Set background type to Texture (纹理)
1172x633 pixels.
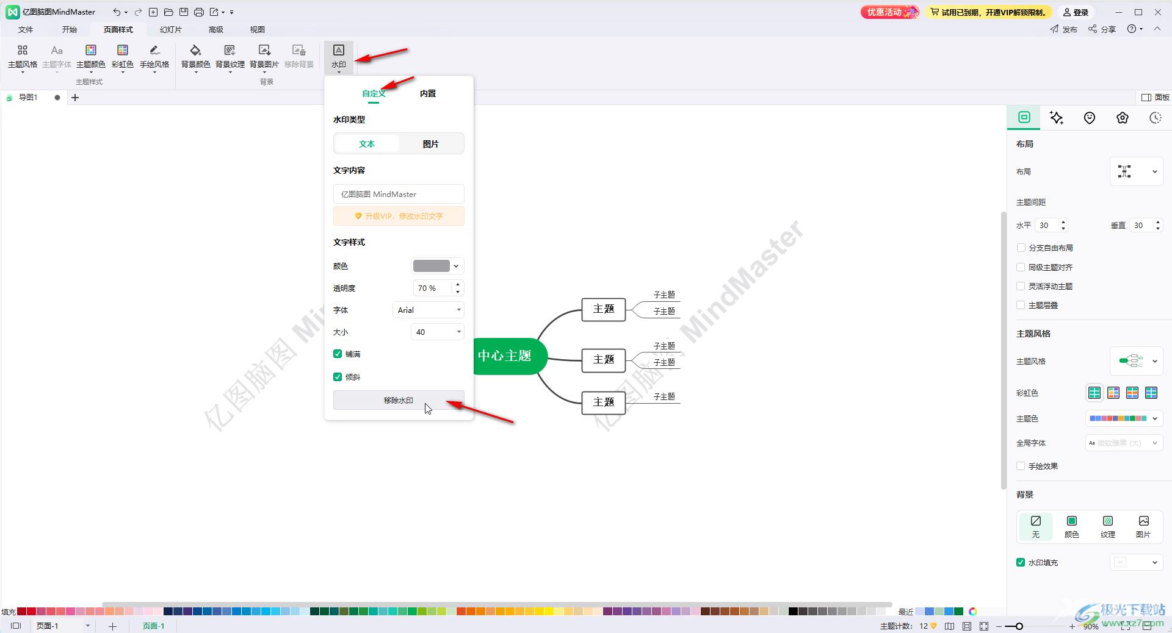[1107, 526]
